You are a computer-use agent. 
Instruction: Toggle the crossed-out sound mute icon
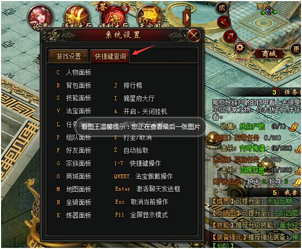coord(224,22)
